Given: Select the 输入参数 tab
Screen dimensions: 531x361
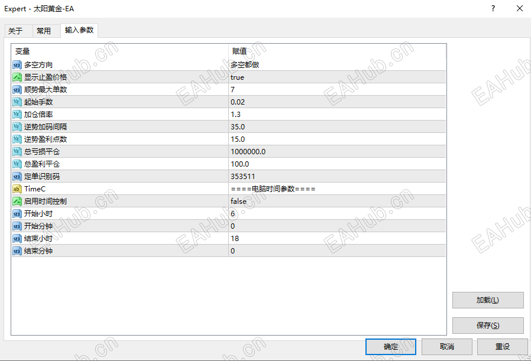Looking at the screenshot, I should tap(79, 30).
